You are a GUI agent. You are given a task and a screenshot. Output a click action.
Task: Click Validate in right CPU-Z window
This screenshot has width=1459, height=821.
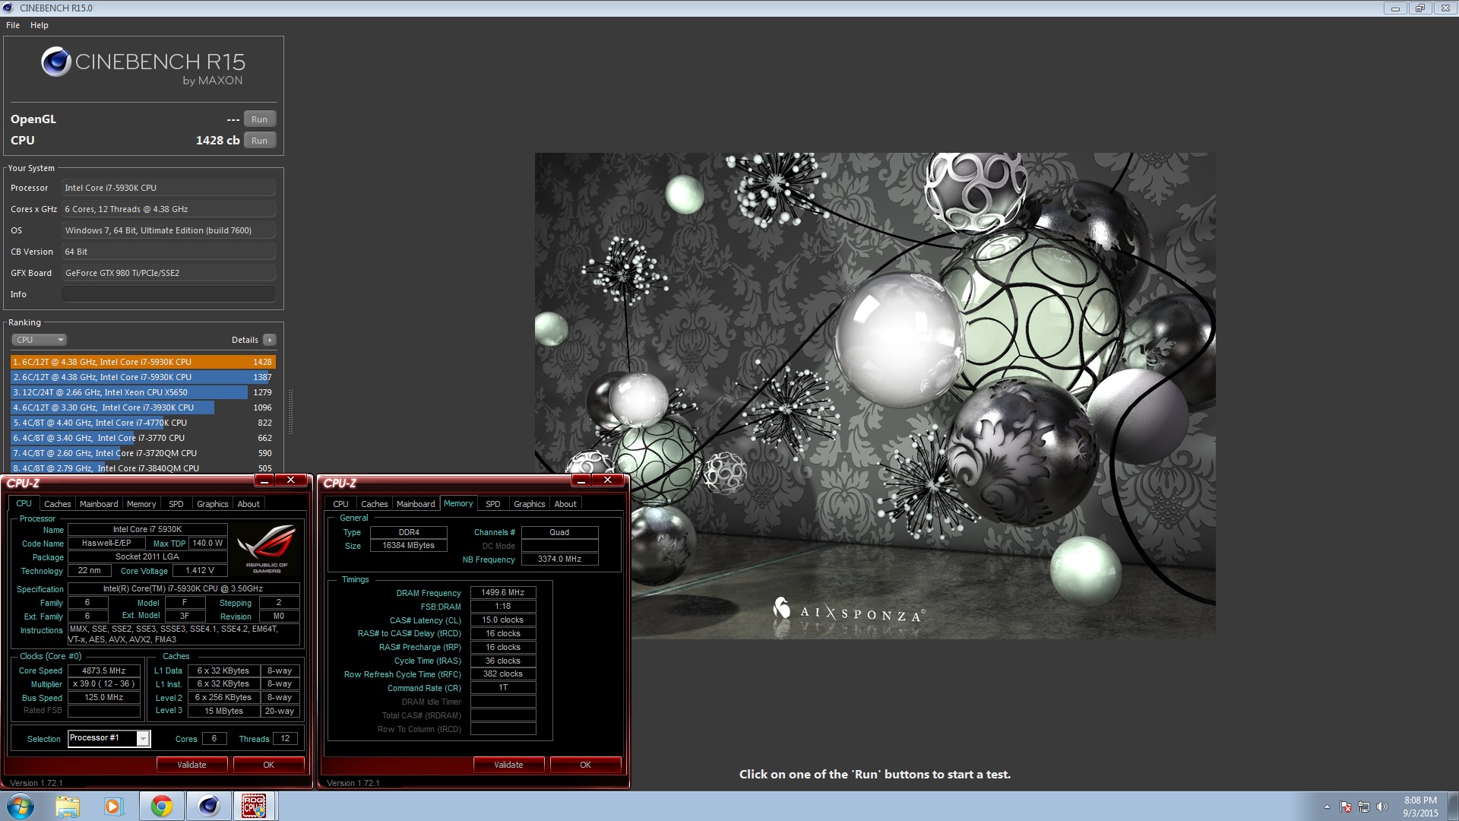click(508, 765)
